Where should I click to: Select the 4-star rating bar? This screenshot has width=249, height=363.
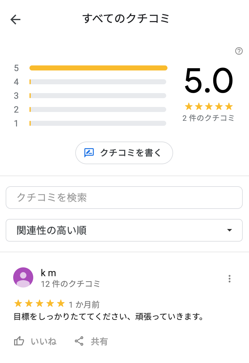click(x=98, y=82)
